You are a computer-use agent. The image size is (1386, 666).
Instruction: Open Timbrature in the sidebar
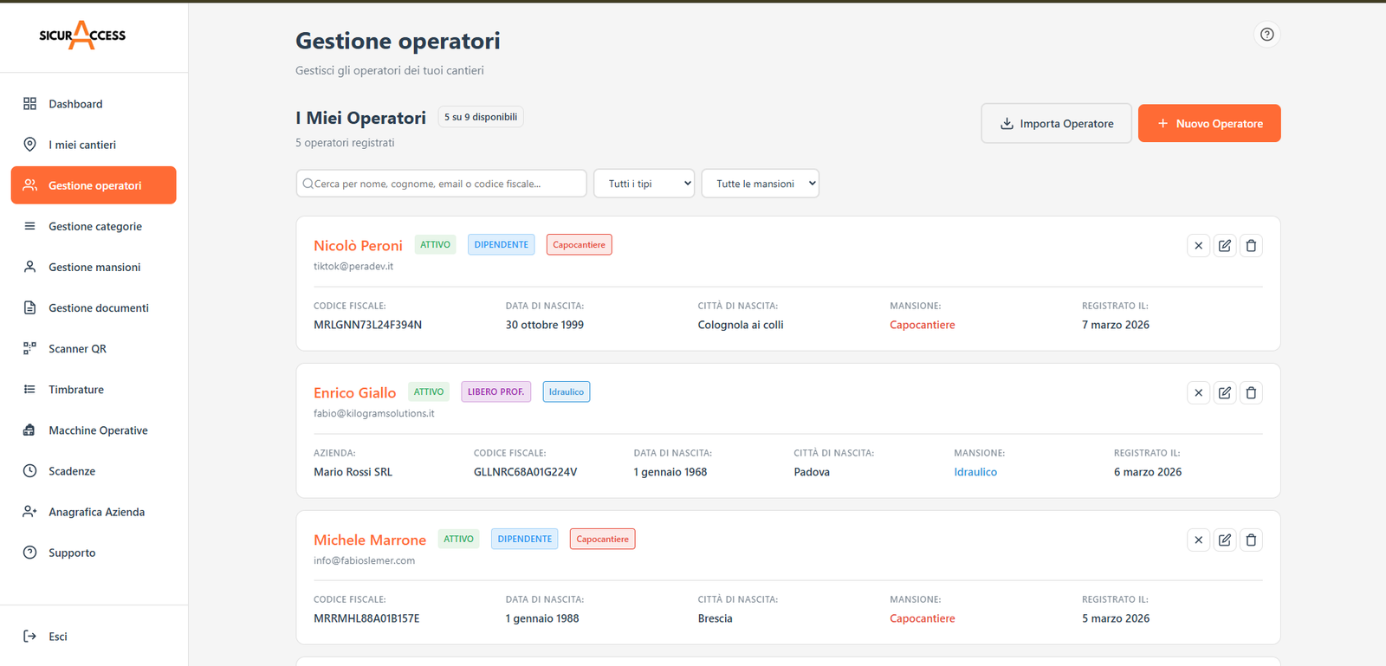tap(76, 390)
